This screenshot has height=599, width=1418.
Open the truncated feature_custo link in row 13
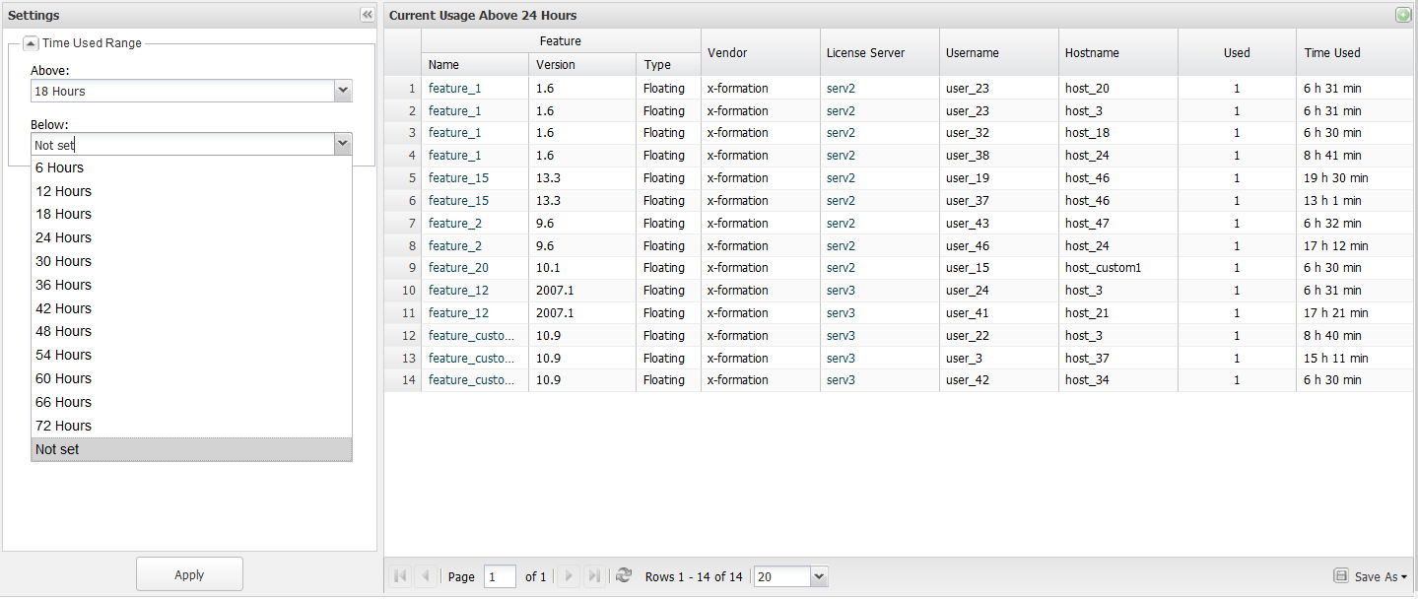tap(471, 359)
